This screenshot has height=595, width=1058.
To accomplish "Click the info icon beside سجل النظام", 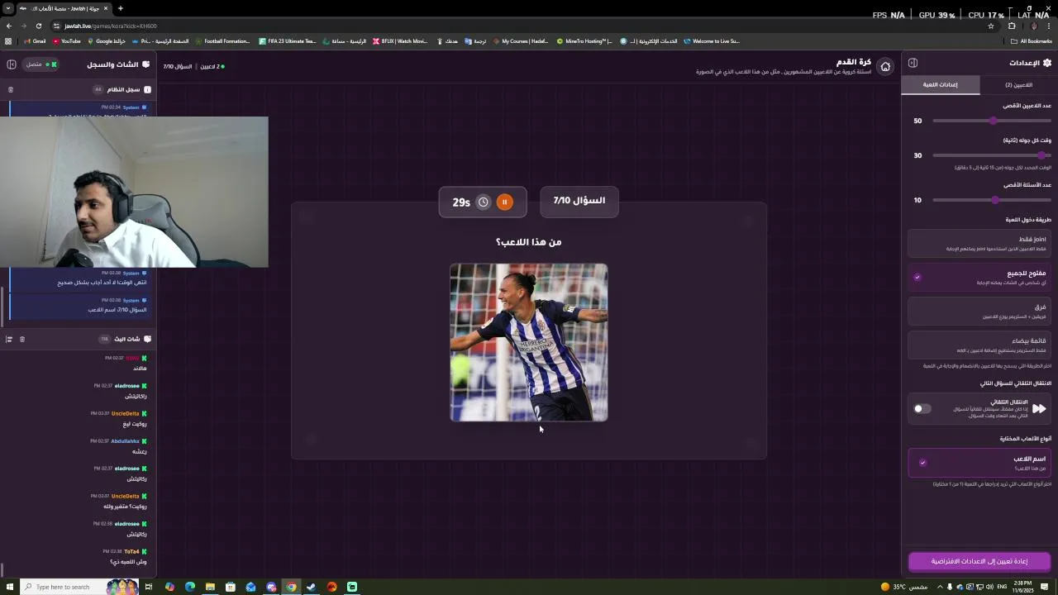I will tap(147, 89).
